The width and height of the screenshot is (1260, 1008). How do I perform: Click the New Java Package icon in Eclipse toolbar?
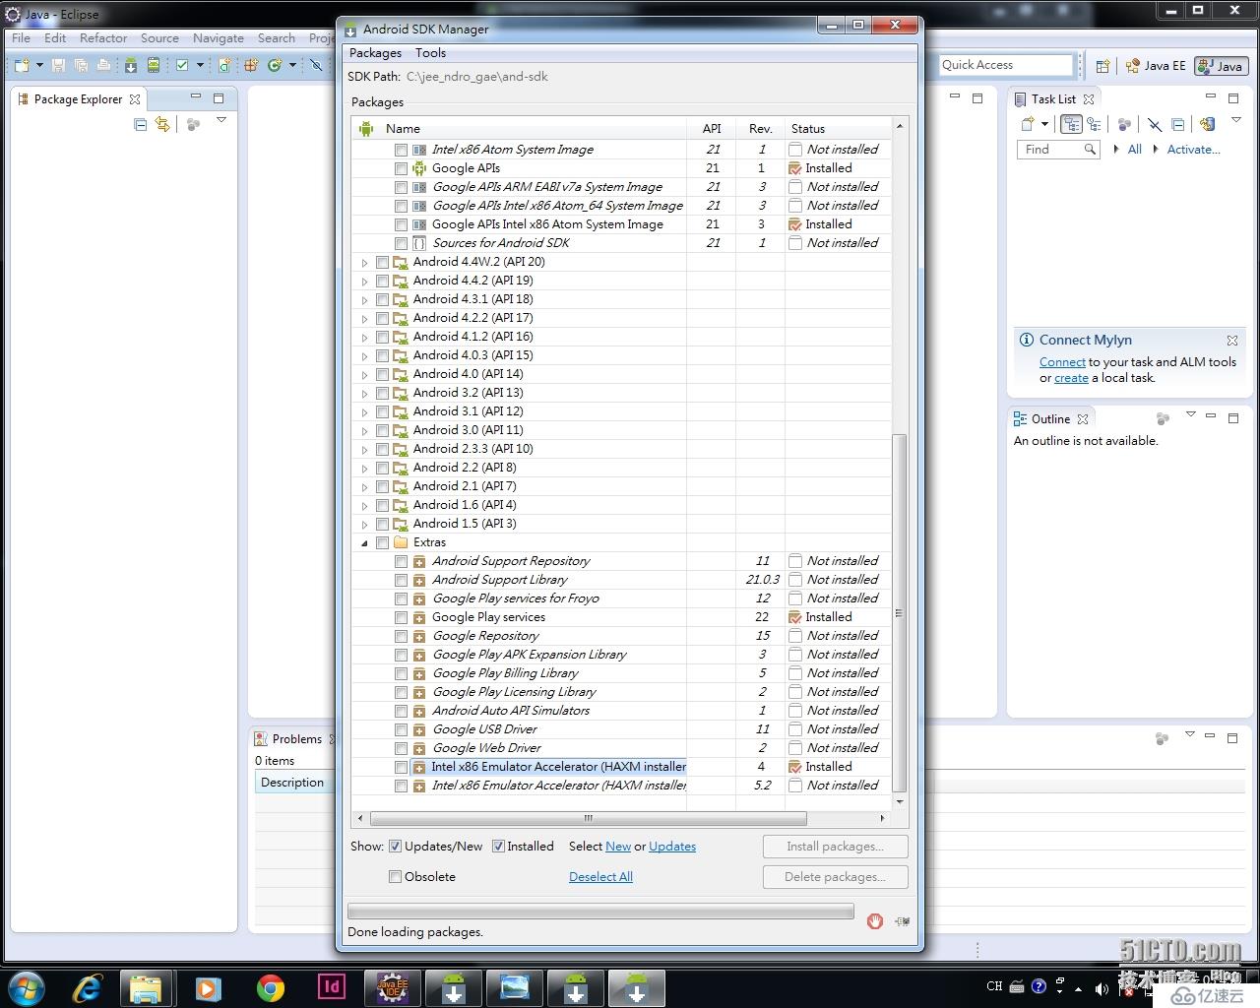point(250,65)
